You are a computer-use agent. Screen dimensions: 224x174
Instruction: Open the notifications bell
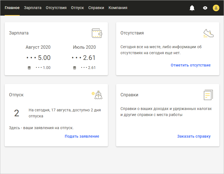(192, 8)
